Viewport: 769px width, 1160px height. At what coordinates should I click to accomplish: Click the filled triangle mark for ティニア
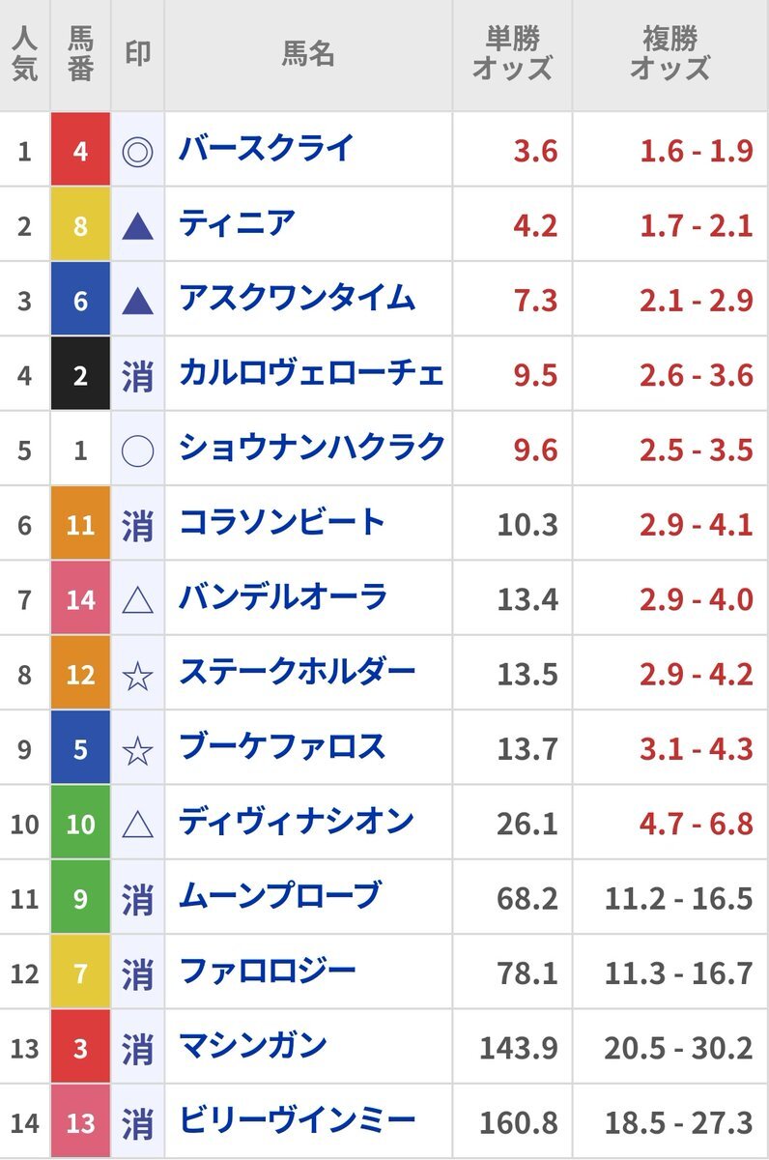point(138,227)
